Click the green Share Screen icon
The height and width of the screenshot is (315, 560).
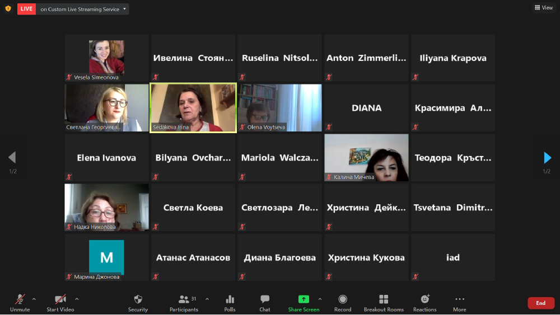304,300
